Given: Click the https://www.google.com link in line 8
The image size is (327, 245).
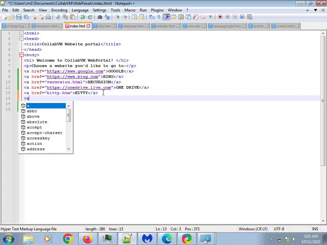Looking at the screenshot, I should tap(75, 71).
